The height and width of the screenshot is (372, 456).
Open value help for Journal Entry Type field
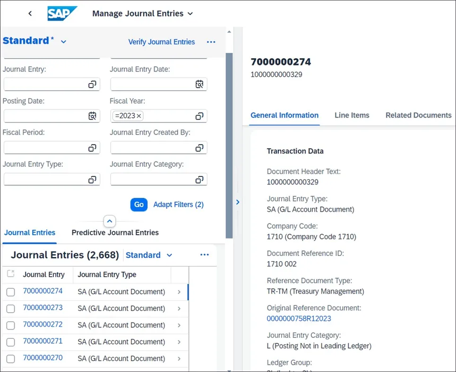[92, 179]
